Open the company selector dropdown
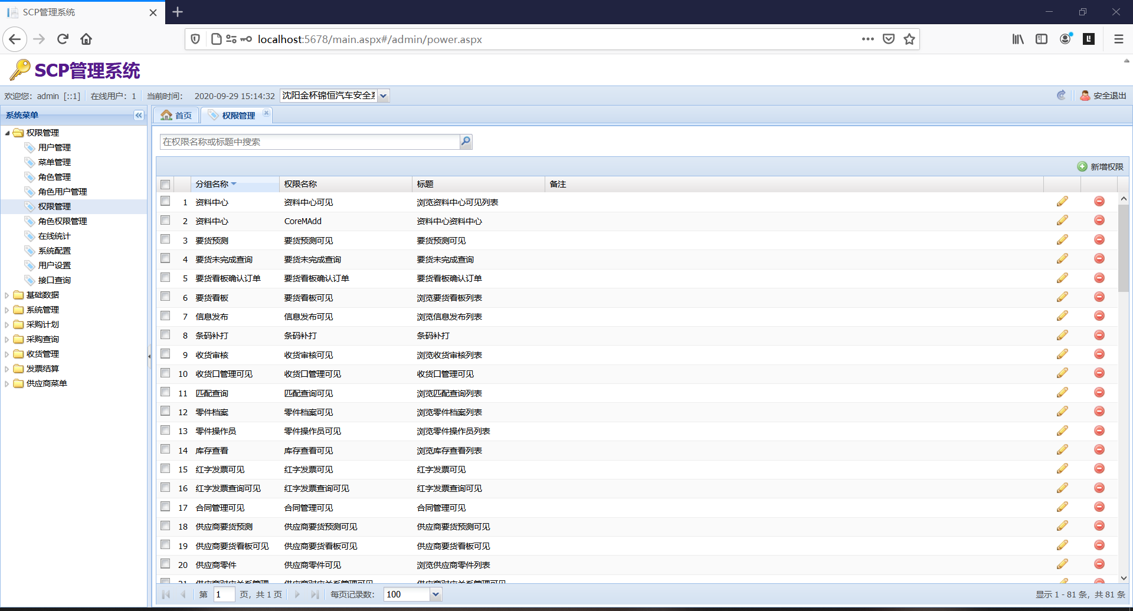Image resolution: width=1133 pixels, height=611 pixels. click(384, 96)
